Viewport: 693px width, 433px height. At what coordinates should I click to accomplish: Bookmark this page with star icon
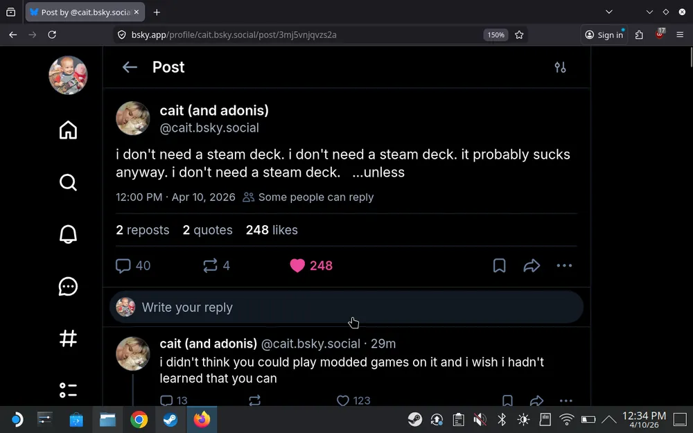(519, 35)
